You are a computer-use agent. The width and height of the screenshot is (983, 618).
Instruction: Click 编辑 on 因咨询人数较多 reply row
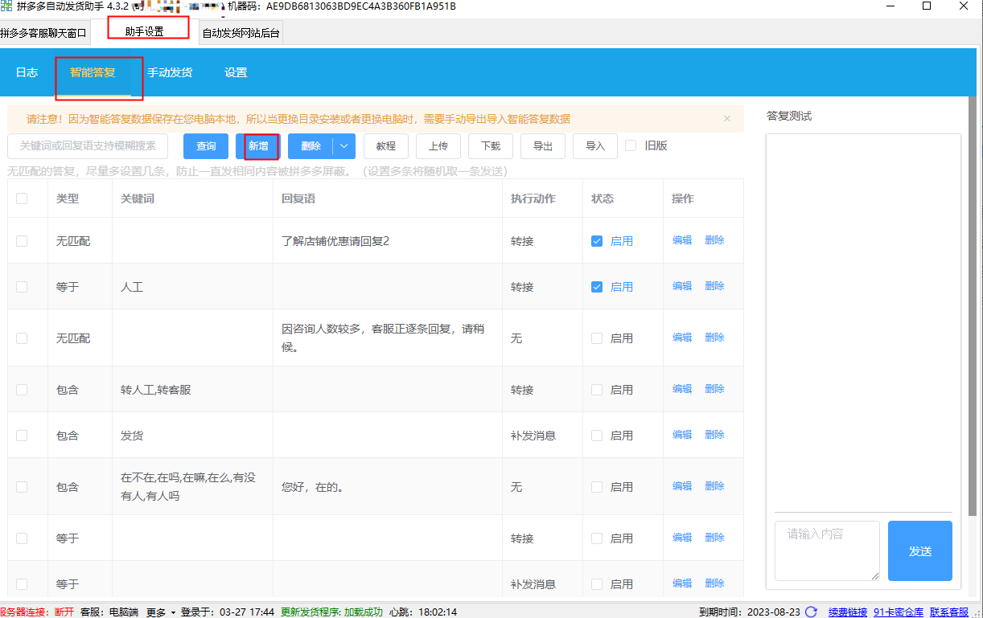(x=682, y=338)
